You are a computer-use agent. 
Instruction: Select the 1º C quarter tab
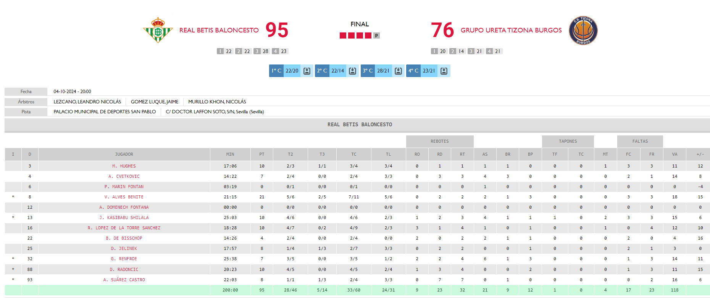click(276, 71)
